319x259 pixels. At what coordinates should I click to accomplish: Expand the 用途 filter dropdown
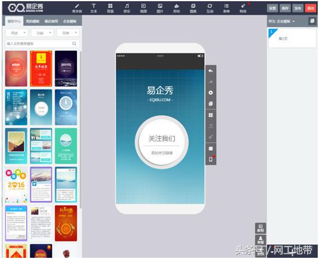coord(17,33)
